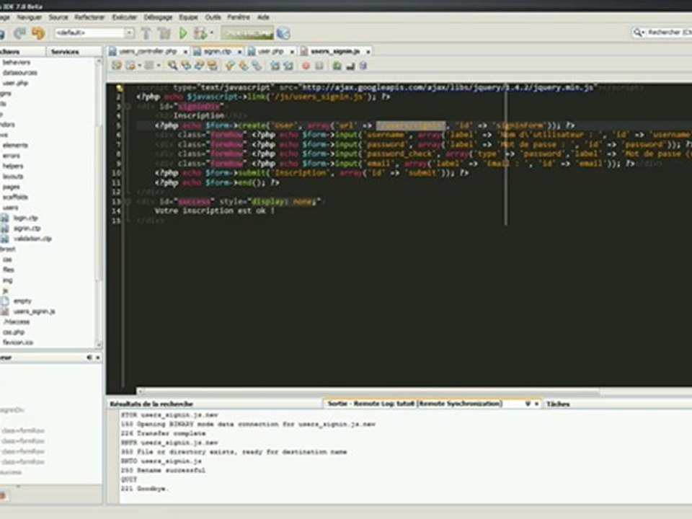This screenshot has height=519, width=692.
Task: Shift line right icon in editor toolbar
Action: pos(288,66)
